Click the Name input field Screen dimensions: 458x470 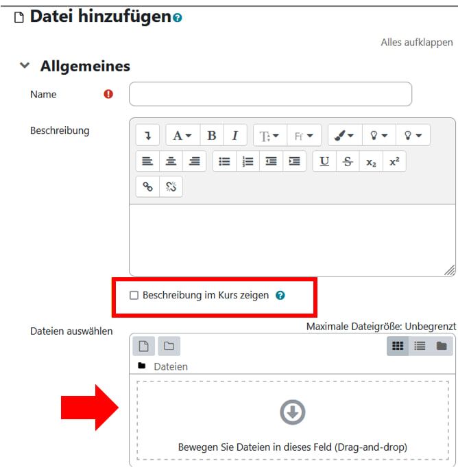(x=270, y=94)
